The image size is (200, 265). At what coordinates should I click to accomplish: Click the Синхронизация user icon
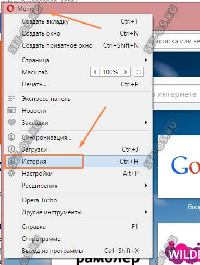[11, 137]
